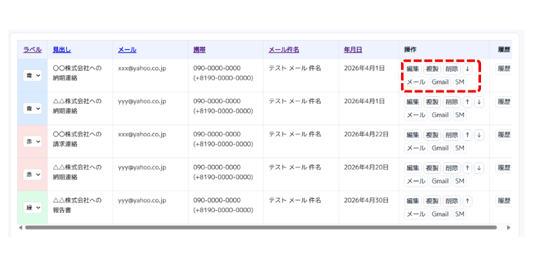The width and height of the screenshot is (533, 266).
Task: Click 削除 in the 青 △△株式会社への納期連絡 row
Action: [x=452, y=102]
